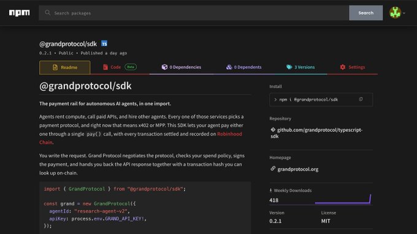Visit the grandprotocol.org homepage link
417x234 pixels.
[298, 169]
